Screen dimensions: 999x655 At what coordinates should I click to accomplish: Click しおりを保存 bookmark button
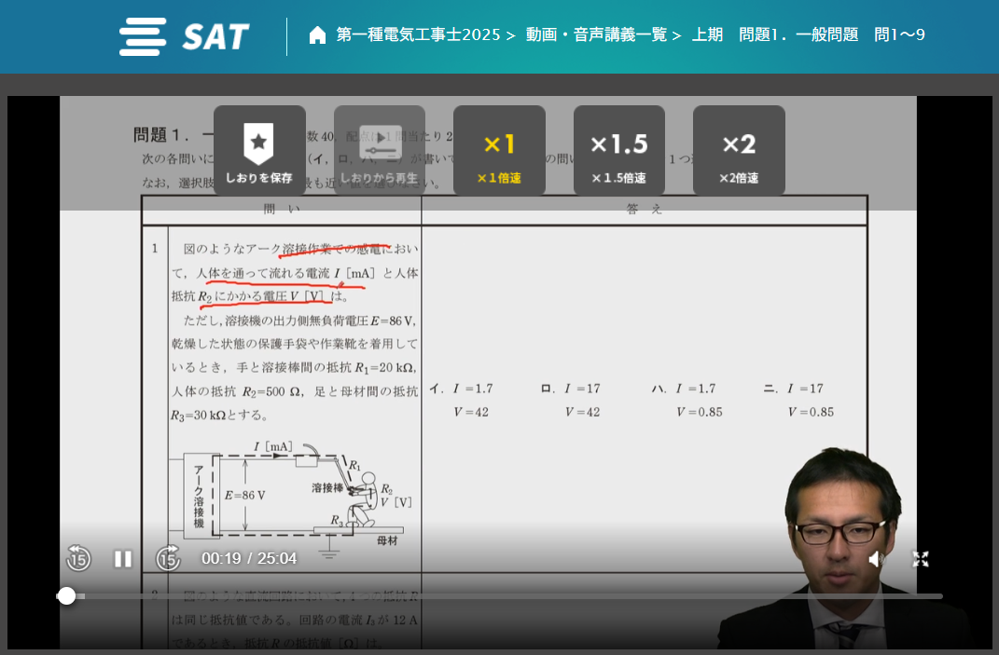point(259,151)
